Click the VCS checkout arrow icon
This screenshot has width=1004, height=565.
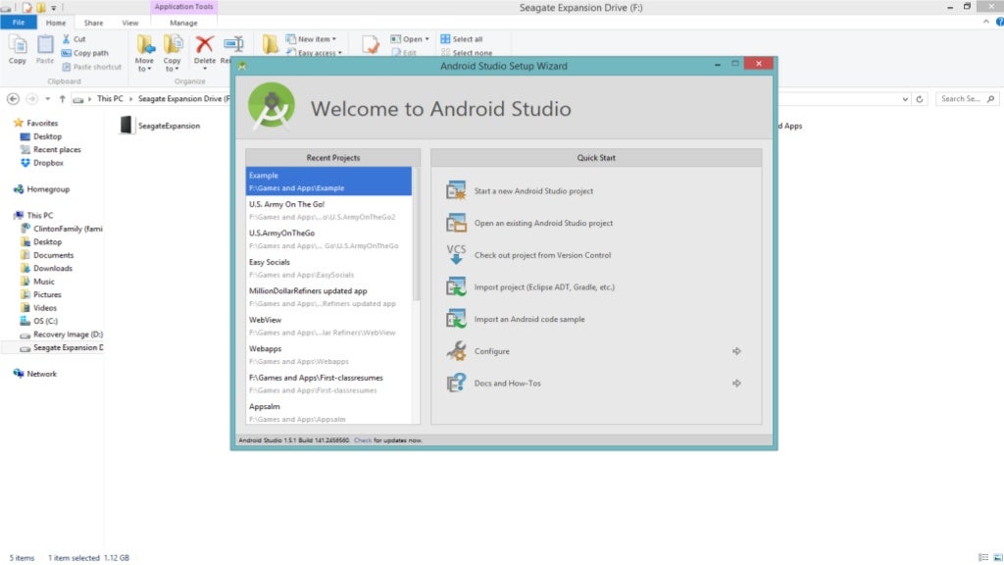click(x=456, y=254)
